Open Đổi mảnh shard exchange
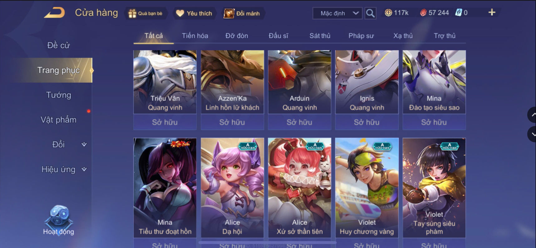This screenshot has width=536, height=248. coord(242,13)
